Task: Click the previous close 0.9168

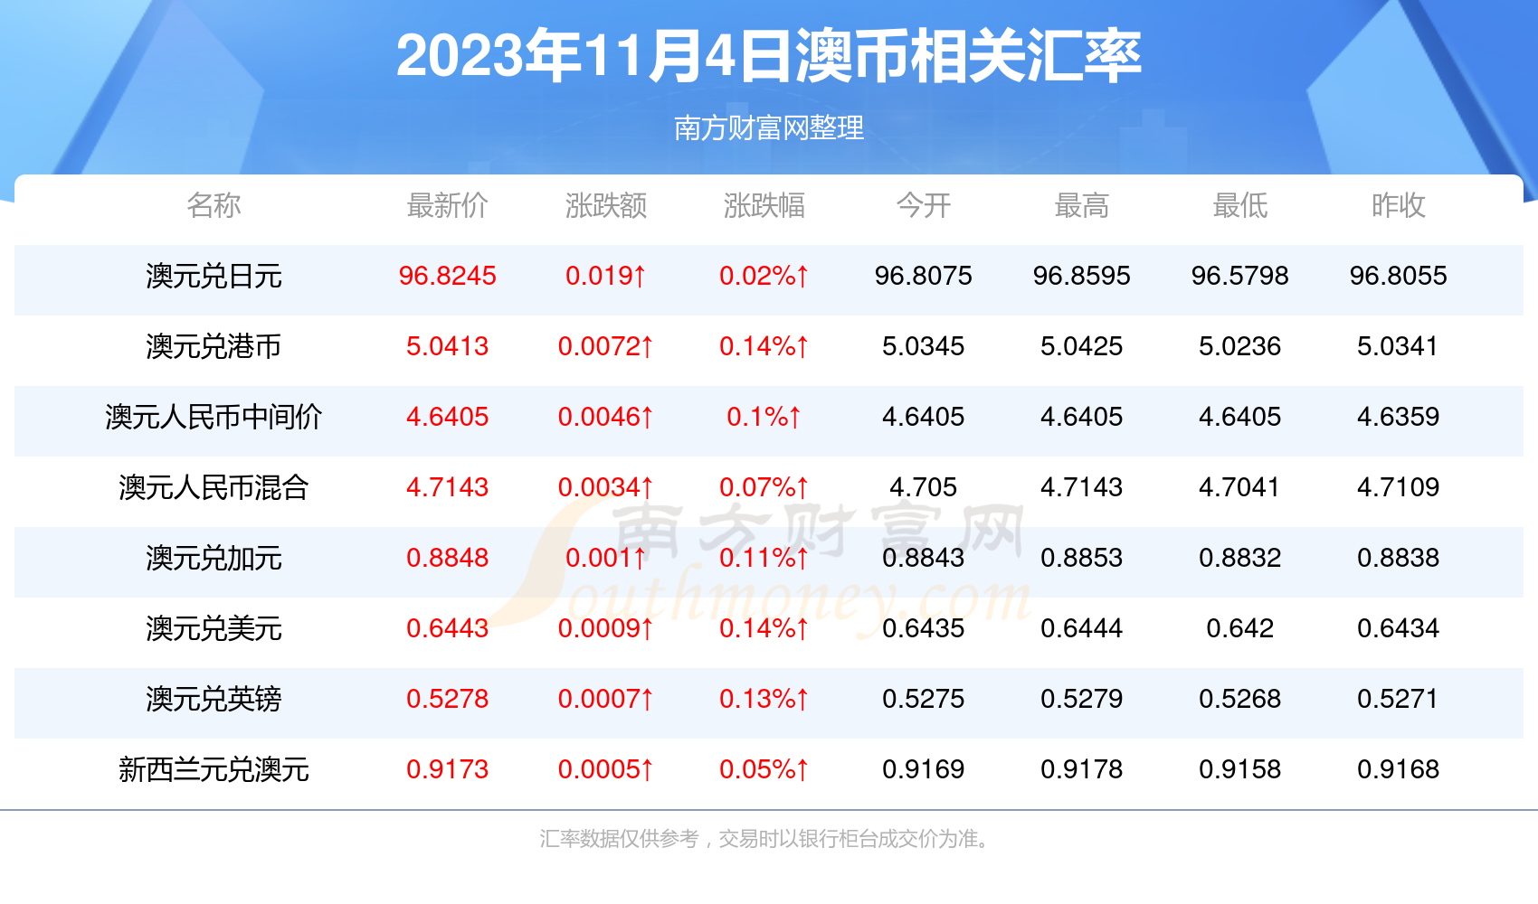Action: (1398, 769)
